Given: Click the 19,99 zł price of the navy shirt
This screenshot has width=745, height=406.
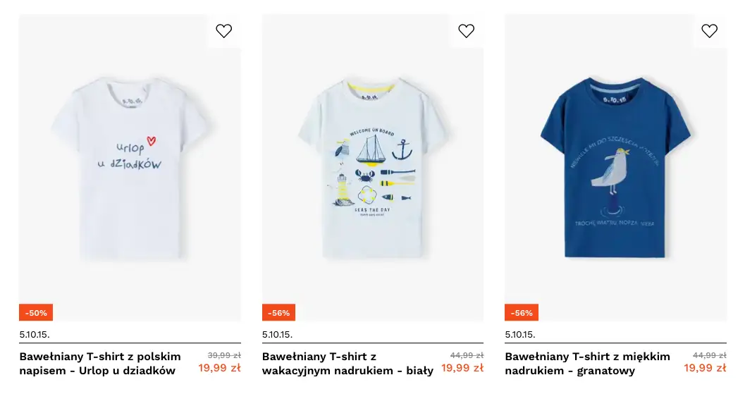Looking at the screenshot, I should pos(705,368).
